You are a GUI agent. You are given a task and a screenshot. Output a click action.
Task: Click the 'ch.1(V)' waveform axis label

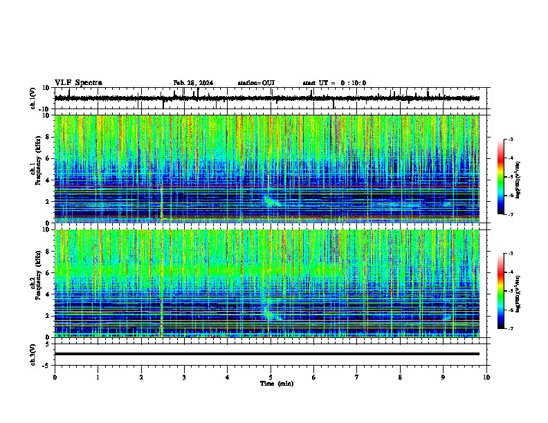(33, 98)
